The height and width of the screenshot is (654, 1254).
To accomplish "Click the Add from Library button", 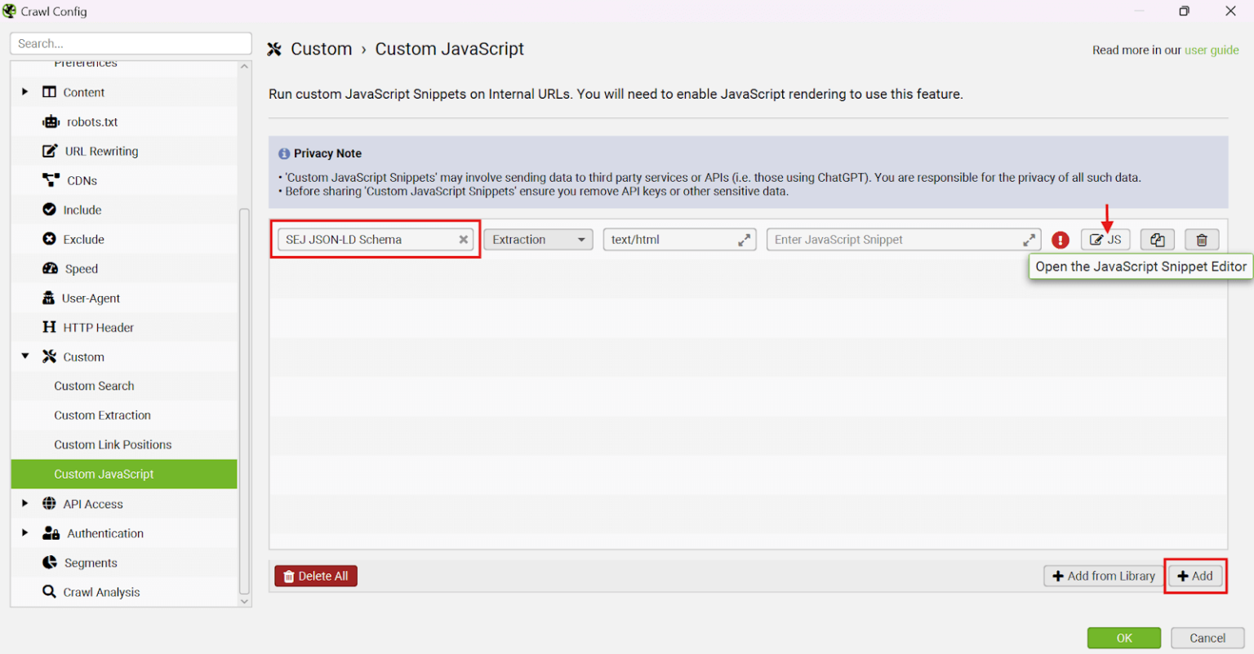I will point(1102,576).
